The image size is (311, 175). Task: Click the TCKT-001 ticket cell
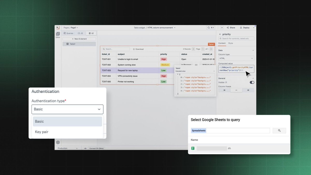[x=108, y=59]
